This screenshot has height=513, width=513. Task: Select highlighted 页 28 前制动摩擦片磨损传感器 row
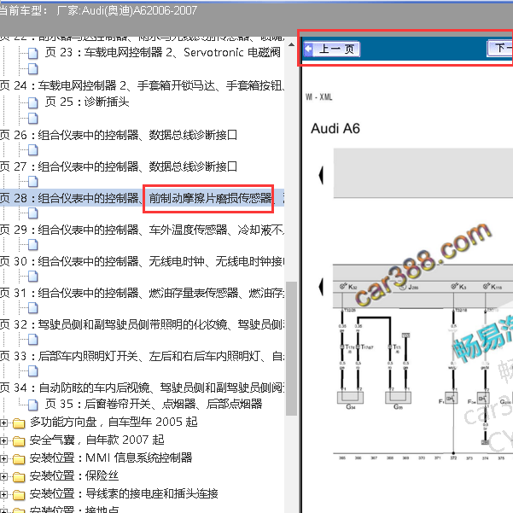click(142, 198)
